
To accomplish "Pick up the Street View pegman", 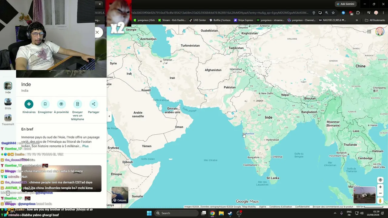I will coord(380,201).
